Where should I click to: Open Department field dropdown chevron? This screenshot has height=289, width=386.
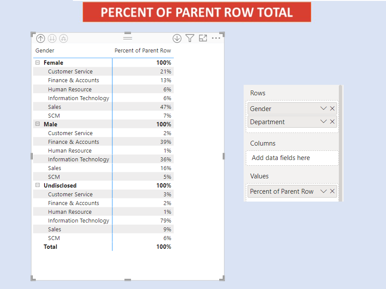click(324, 122)
